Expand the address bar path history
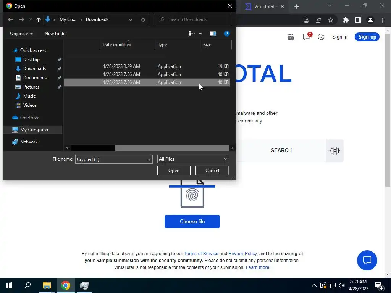 pyautogui.click(x=131, y=20)
